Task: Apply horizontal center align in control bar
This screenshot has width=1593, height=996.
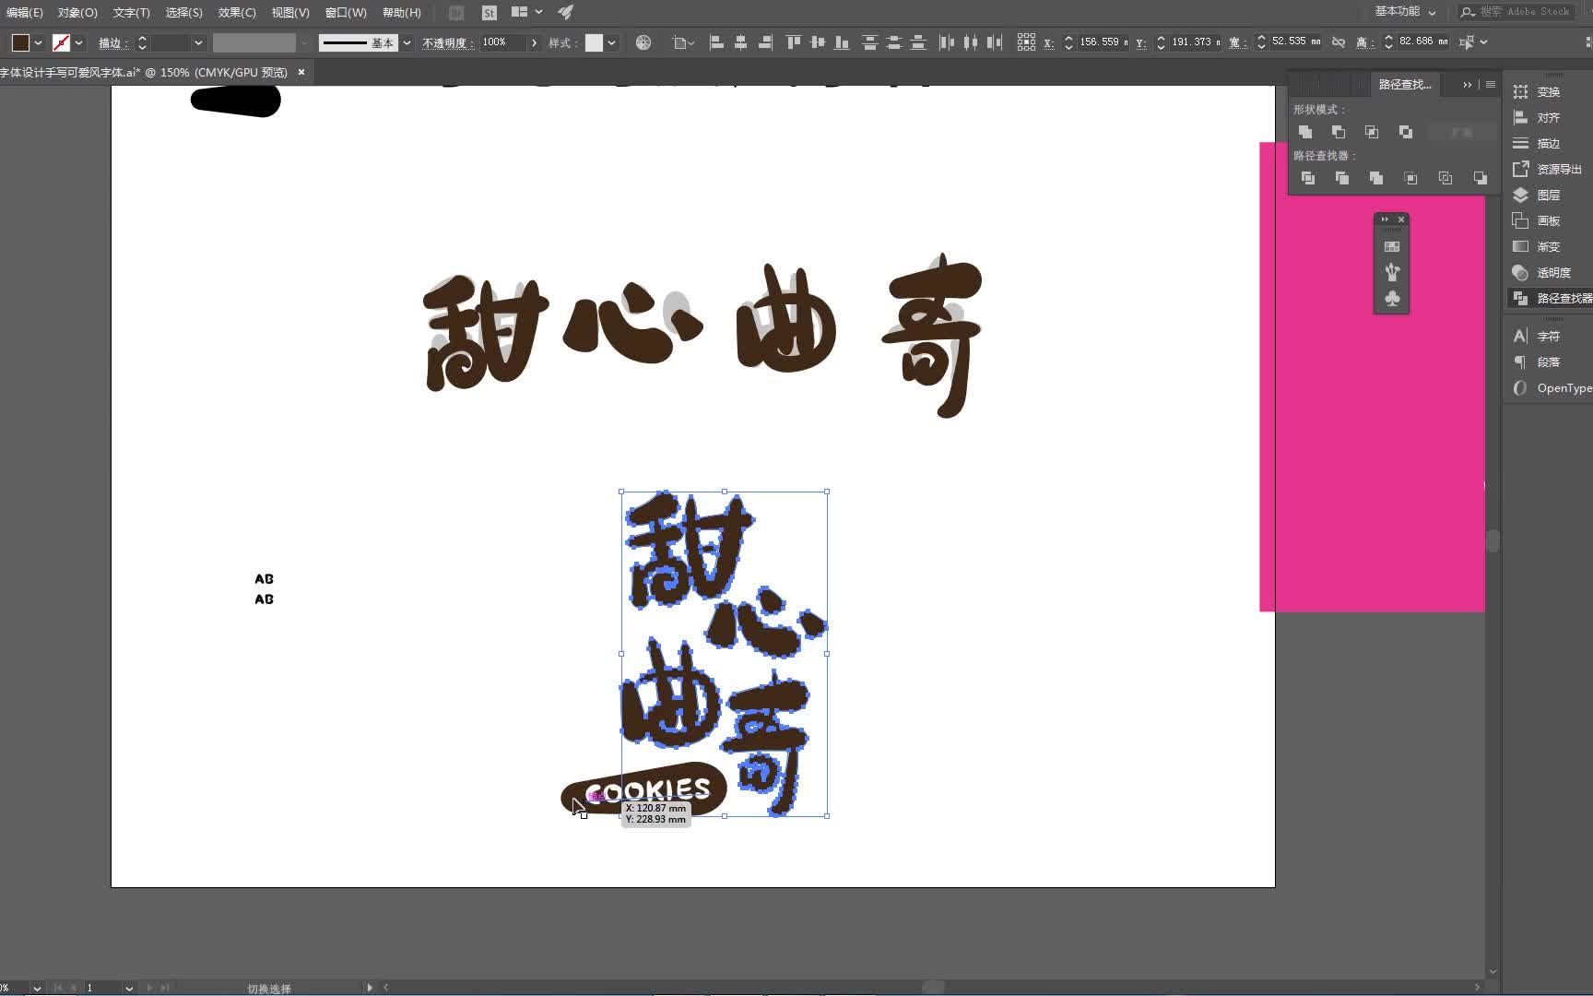Action: coord(739,41)
